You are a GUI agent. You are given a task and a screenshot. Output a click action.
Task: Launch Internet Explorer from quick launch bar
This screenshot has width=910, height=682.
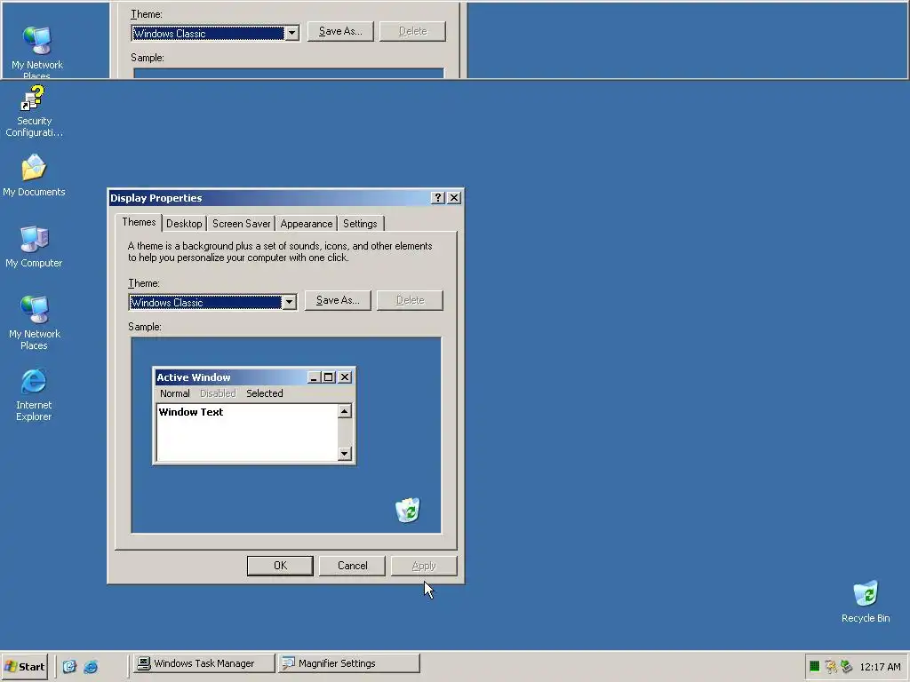click(91, 666)
